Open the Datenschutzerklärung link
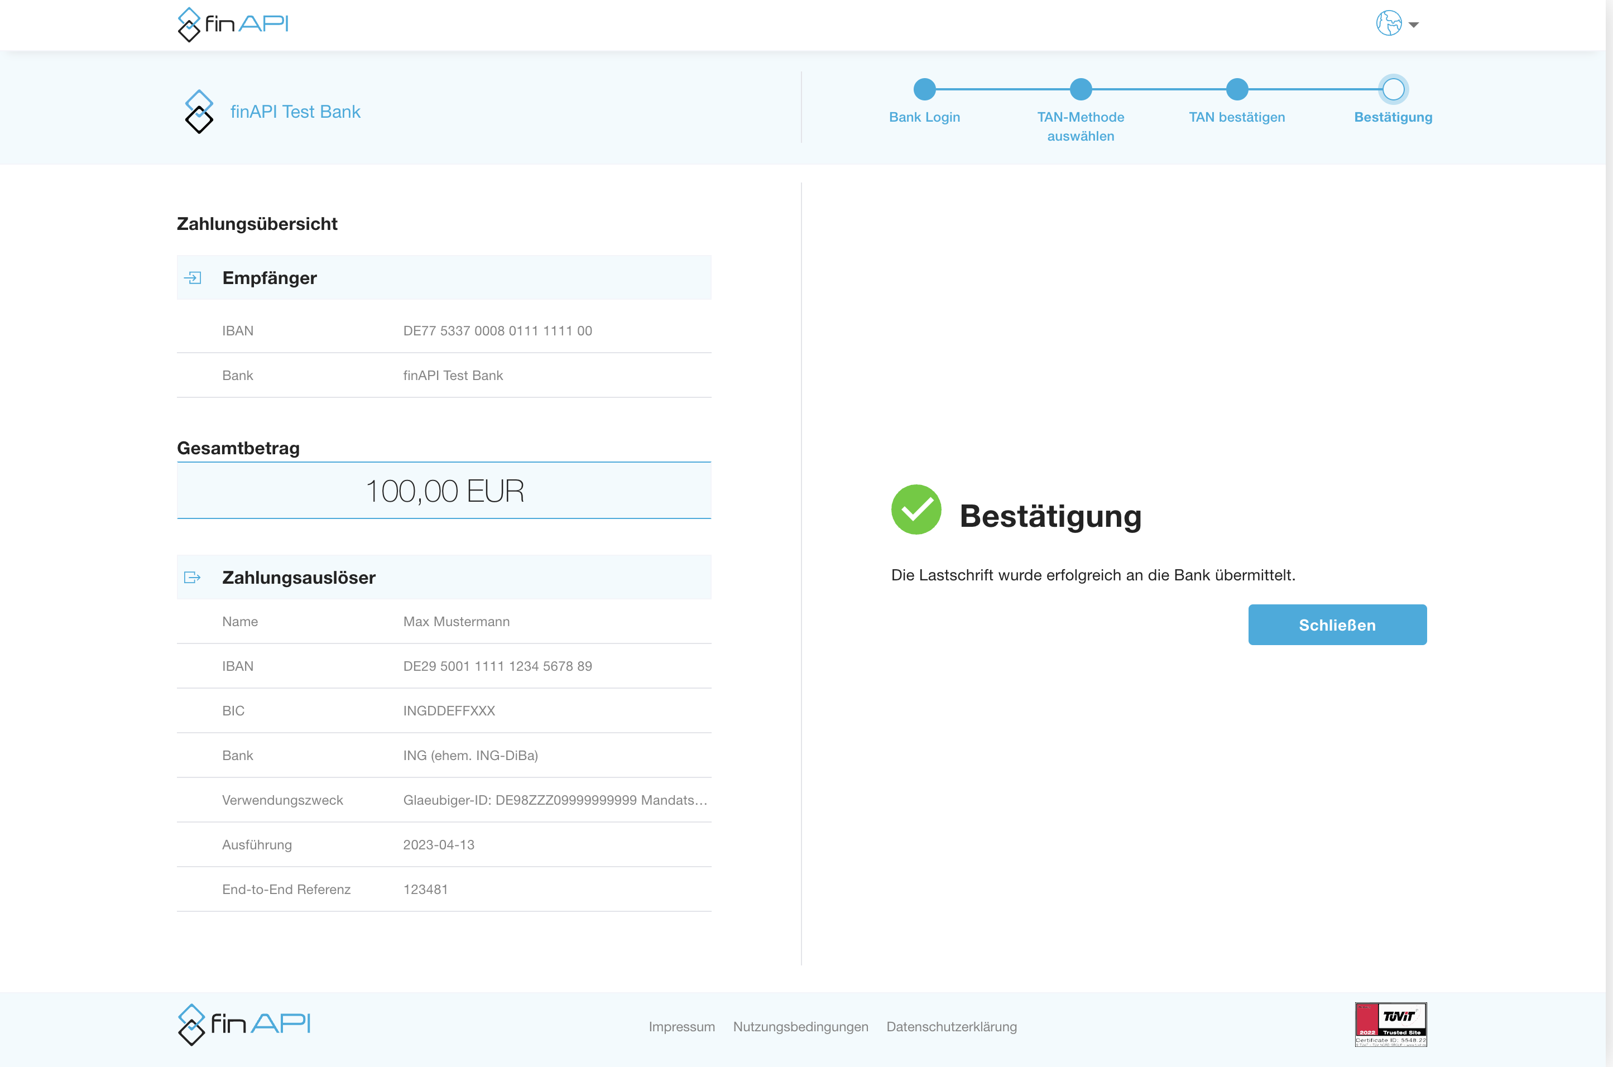Viewport: 1613px width, 1067px height. click(x=952, y=1026)
